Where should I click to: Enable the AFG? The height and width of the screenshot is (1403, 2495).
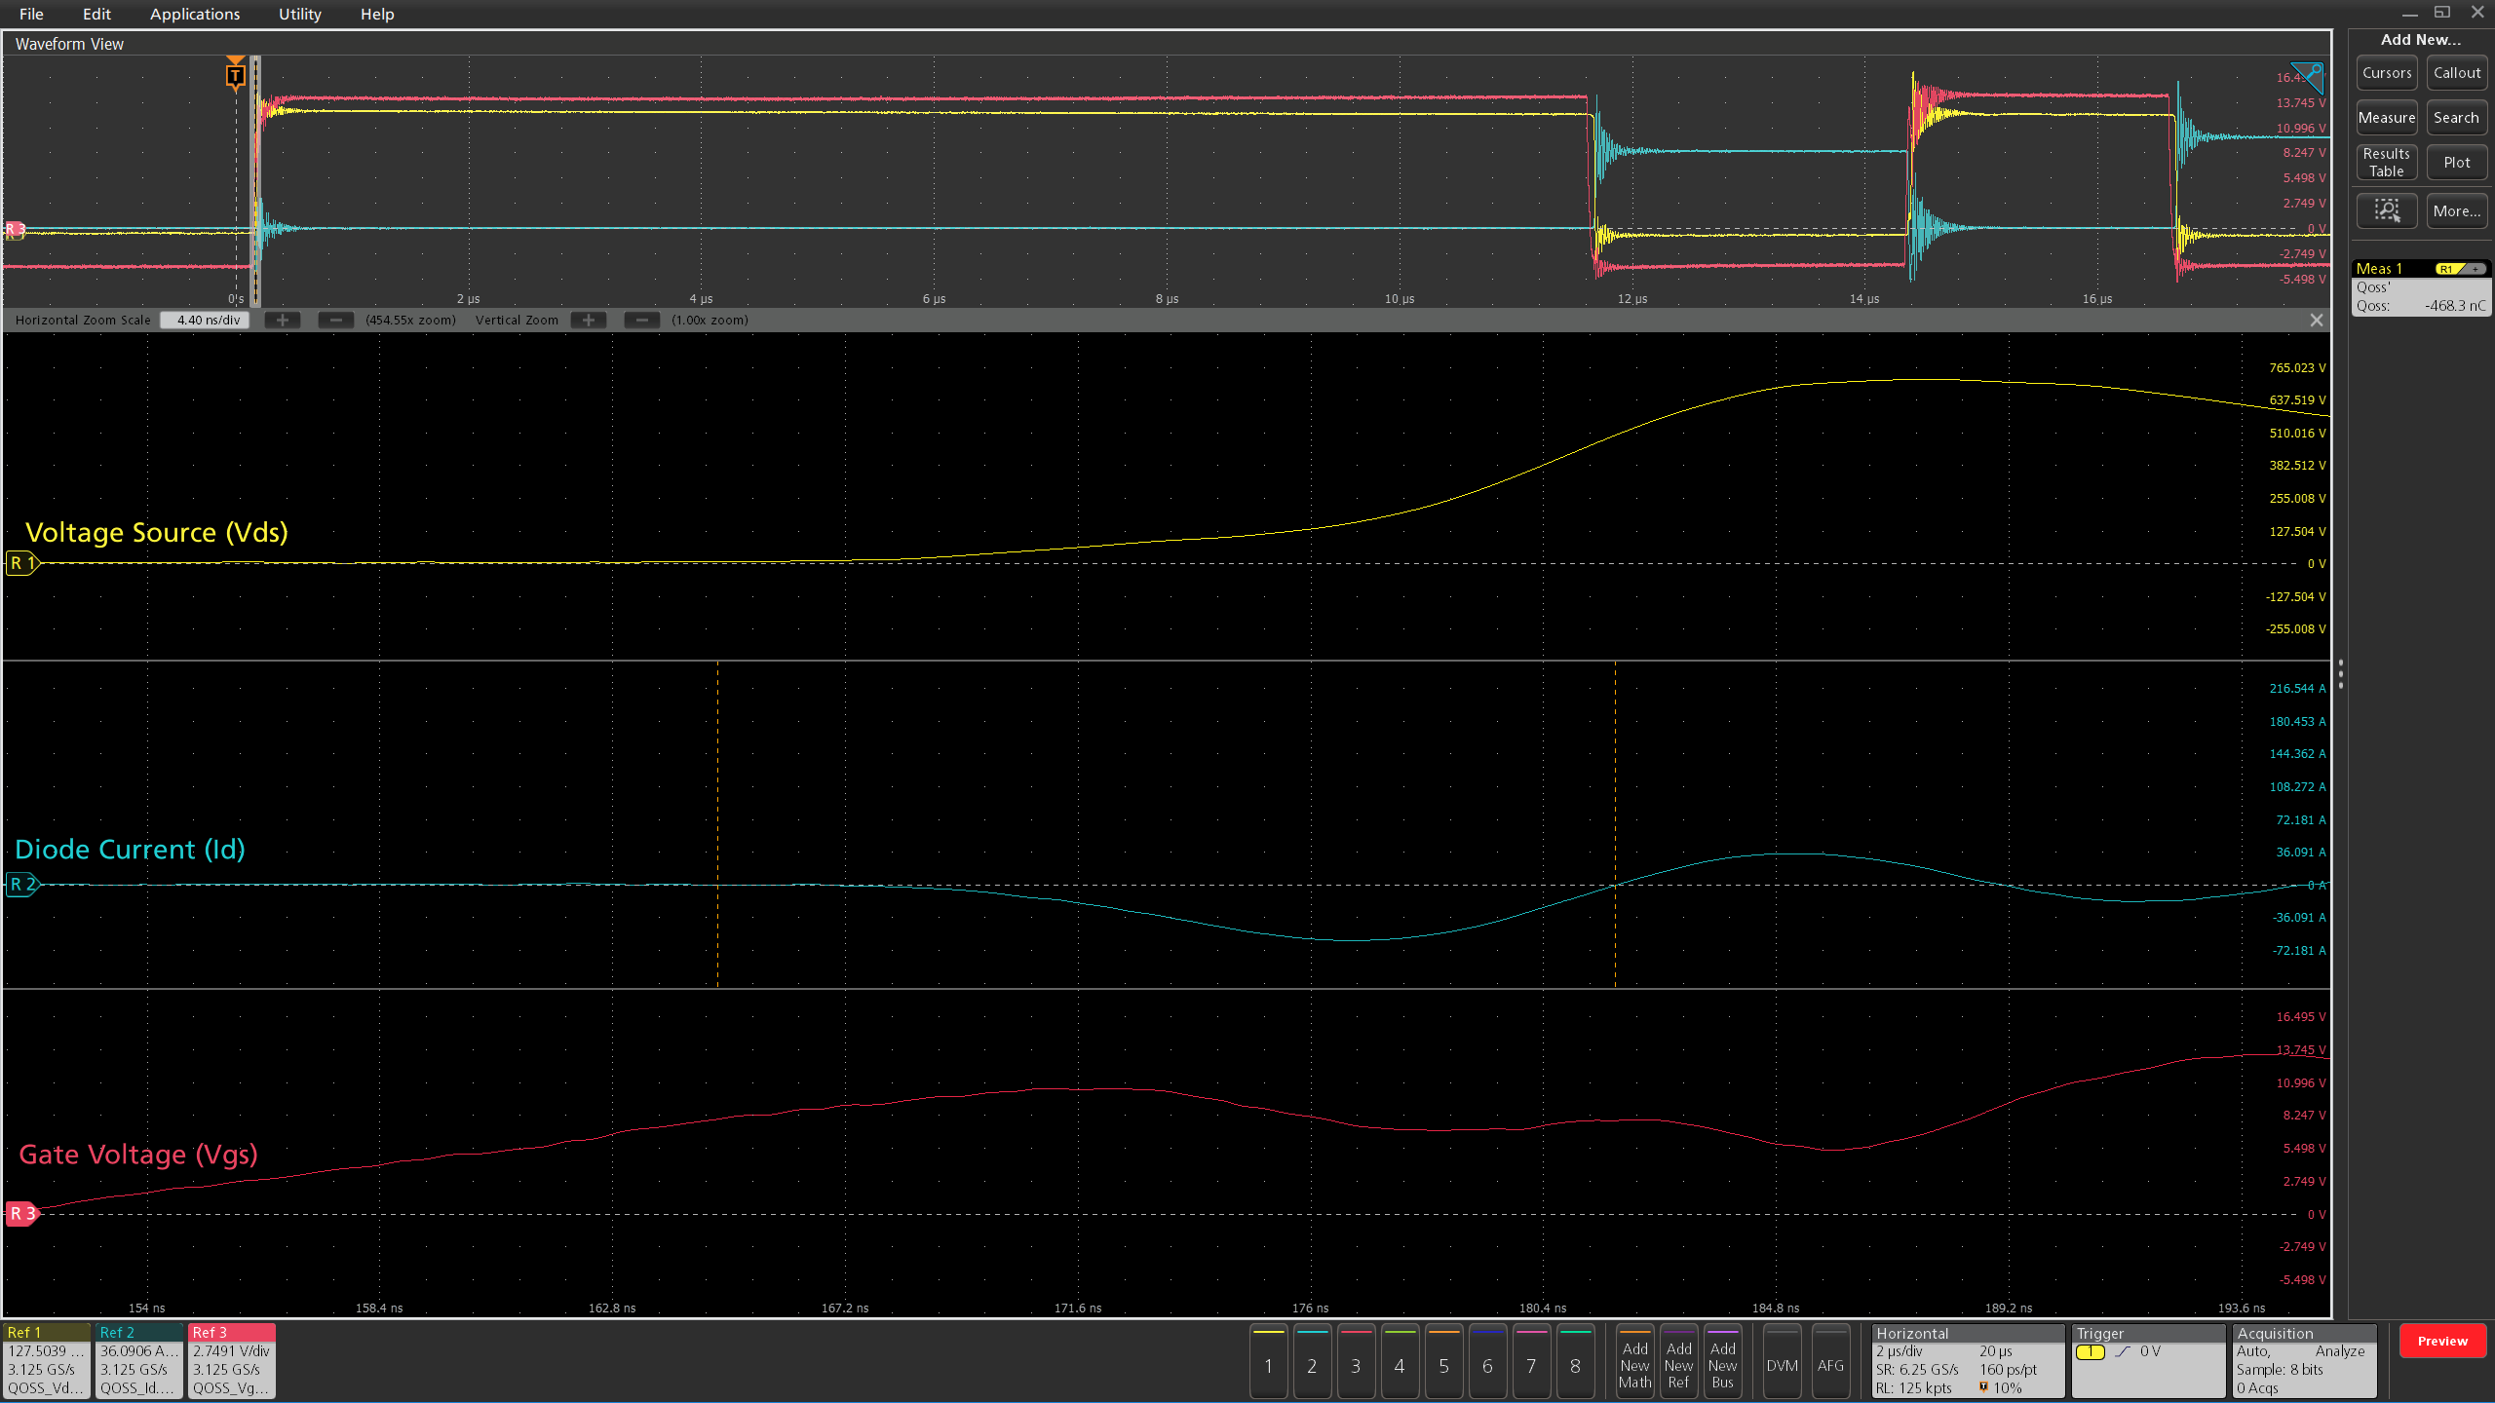[x=1830, y=1360]
